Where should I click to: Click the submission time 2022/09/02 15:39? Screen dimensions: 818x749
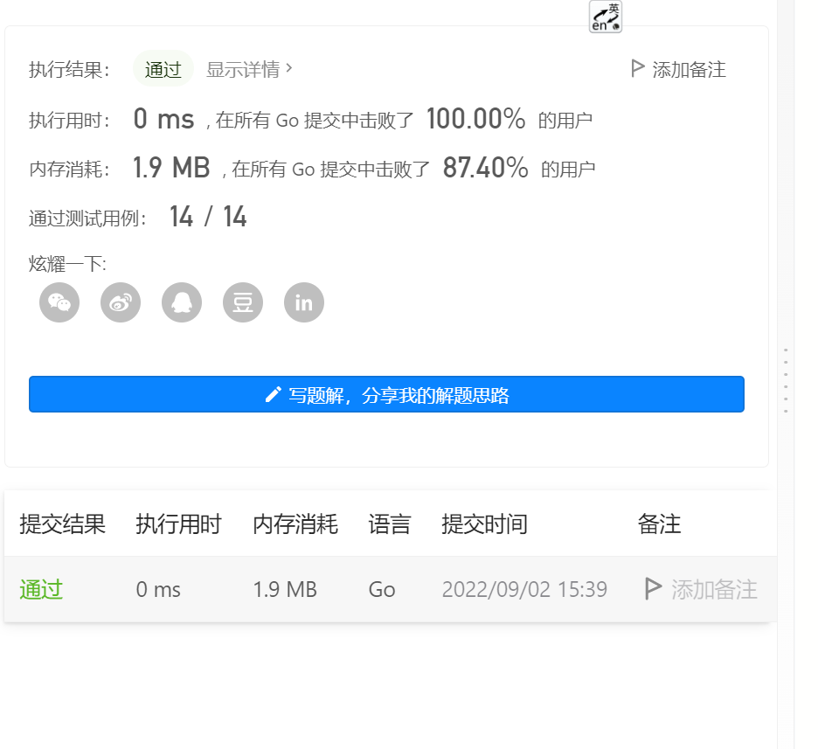[x=525, y=589]
